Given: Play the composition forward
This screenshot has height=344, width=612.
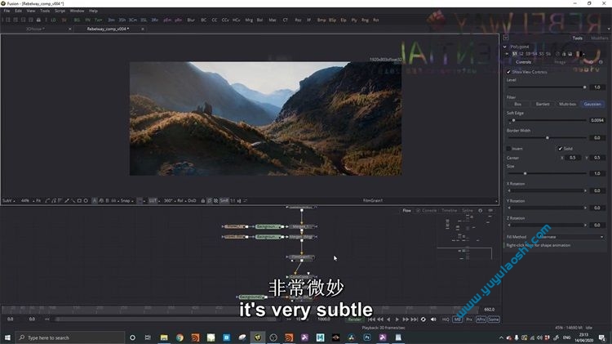Looking at the screenshot, I should 397,319.
